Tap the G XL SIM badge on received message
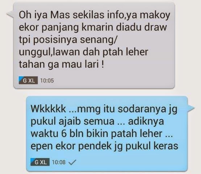The image size is (201, 174). (28, 80)
